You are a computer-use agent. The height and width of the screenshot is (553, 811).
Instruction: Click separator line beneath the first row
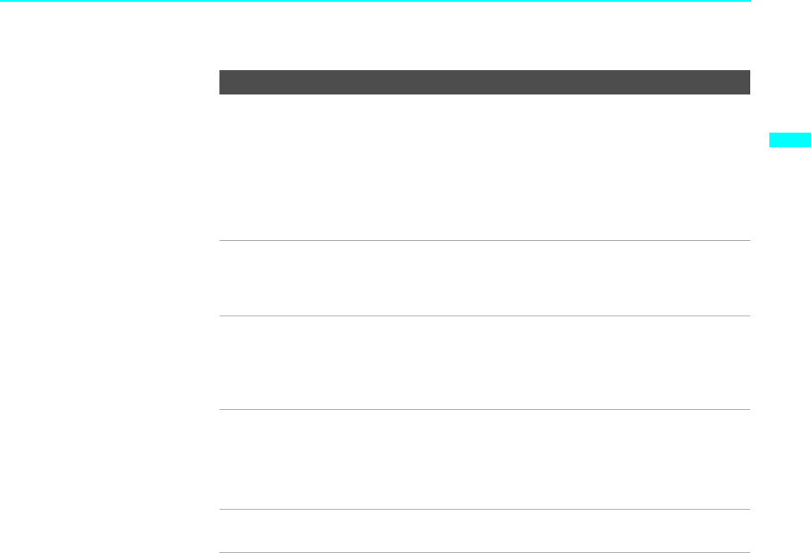point(484,240)
